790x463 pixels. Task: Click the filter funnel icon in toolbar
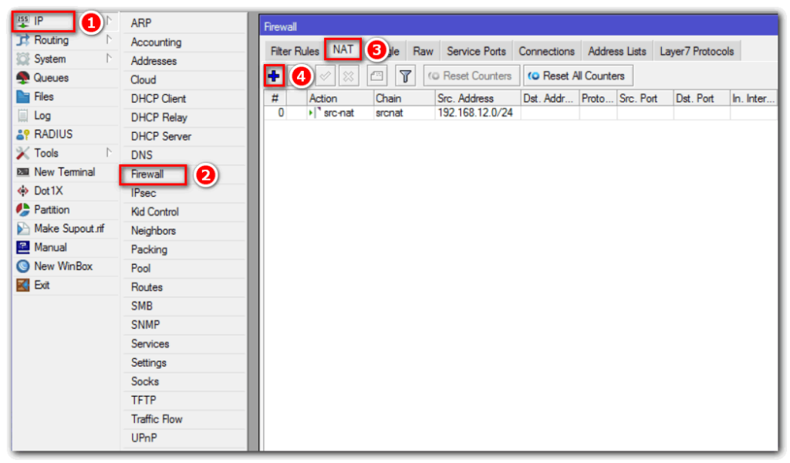click(406, 76)
